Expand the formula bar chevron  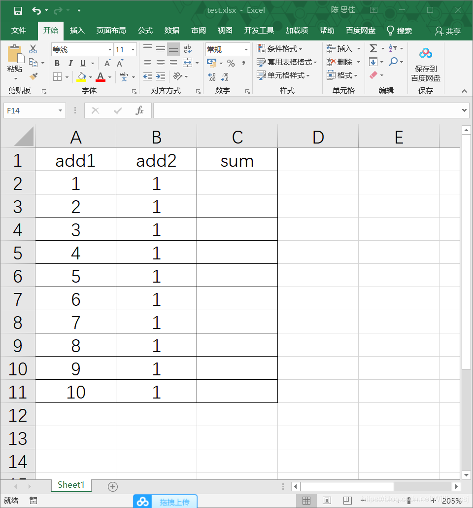pyautogui.click(x=464, y=110)
